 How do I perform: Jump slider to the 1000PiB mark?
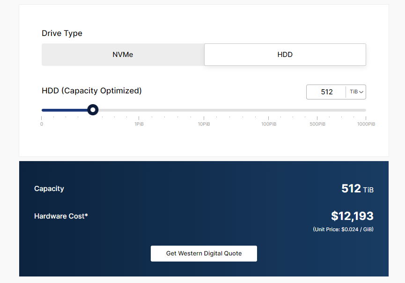pos(366,124)
